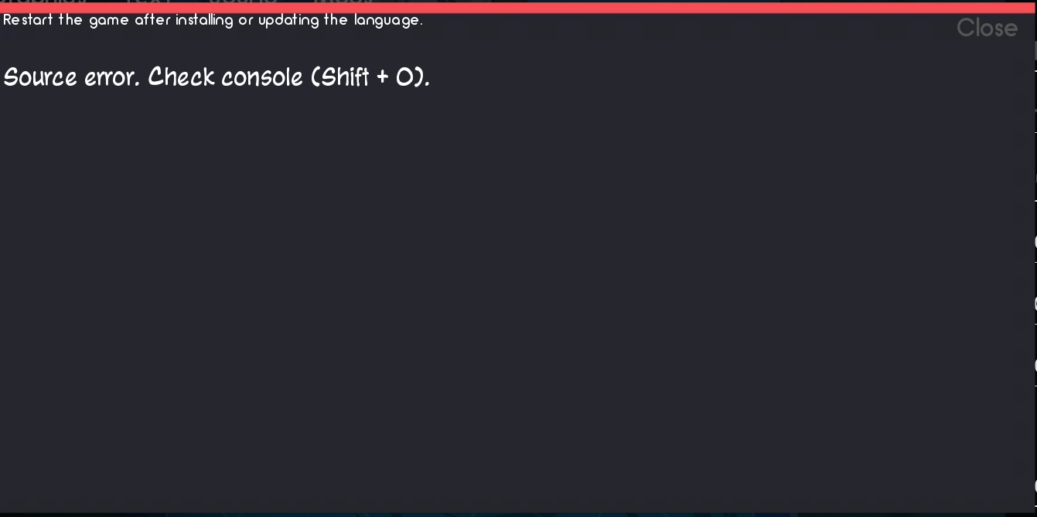1037x517 pixels.
Task: Click the 'Restart the game' notice text
Action: coord(213,21)
